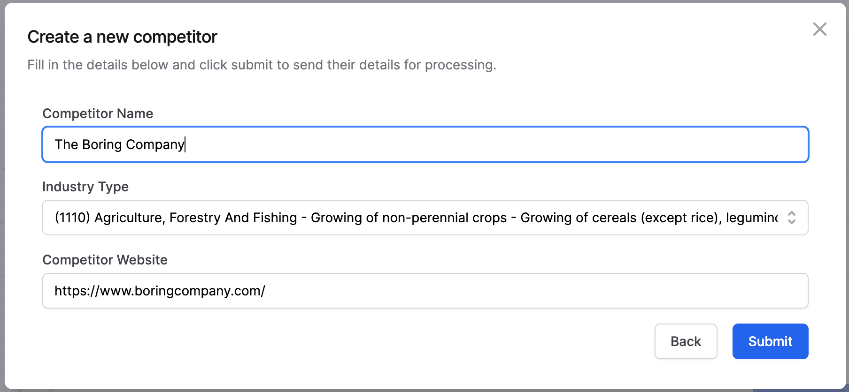Click "Growing of non-perennial crops" in the dropdown
This screenshot has width=849, height=392.
(409, 218)
